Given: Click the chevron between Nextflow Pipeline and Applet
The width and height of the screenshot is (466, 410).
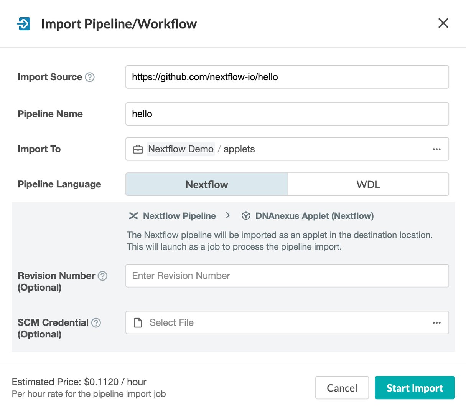Looking at the screenshot, I should tap(228, 216).
